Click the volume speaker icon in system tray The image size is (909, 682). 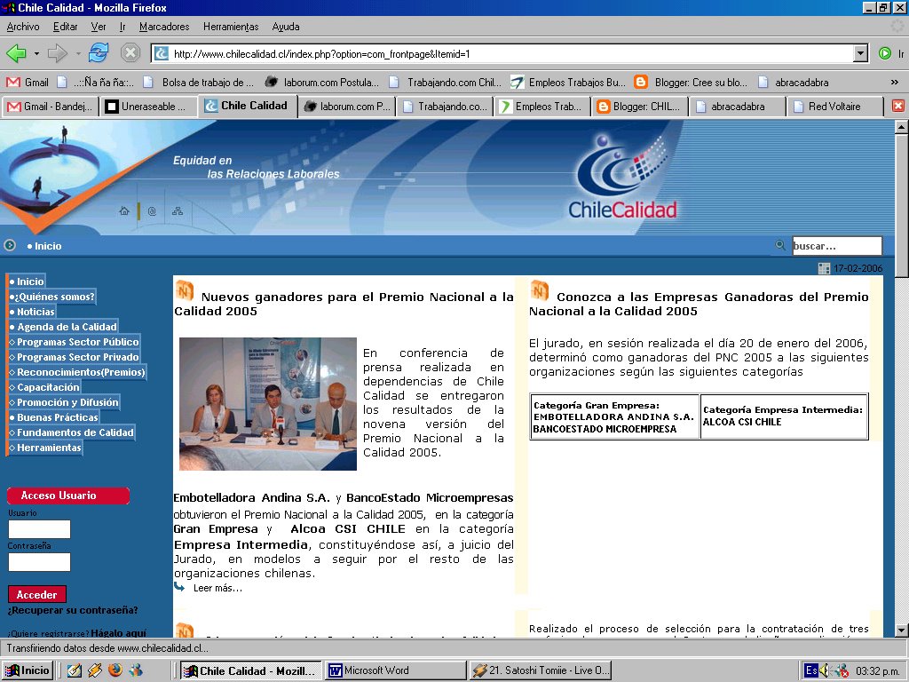coord(826,670)
